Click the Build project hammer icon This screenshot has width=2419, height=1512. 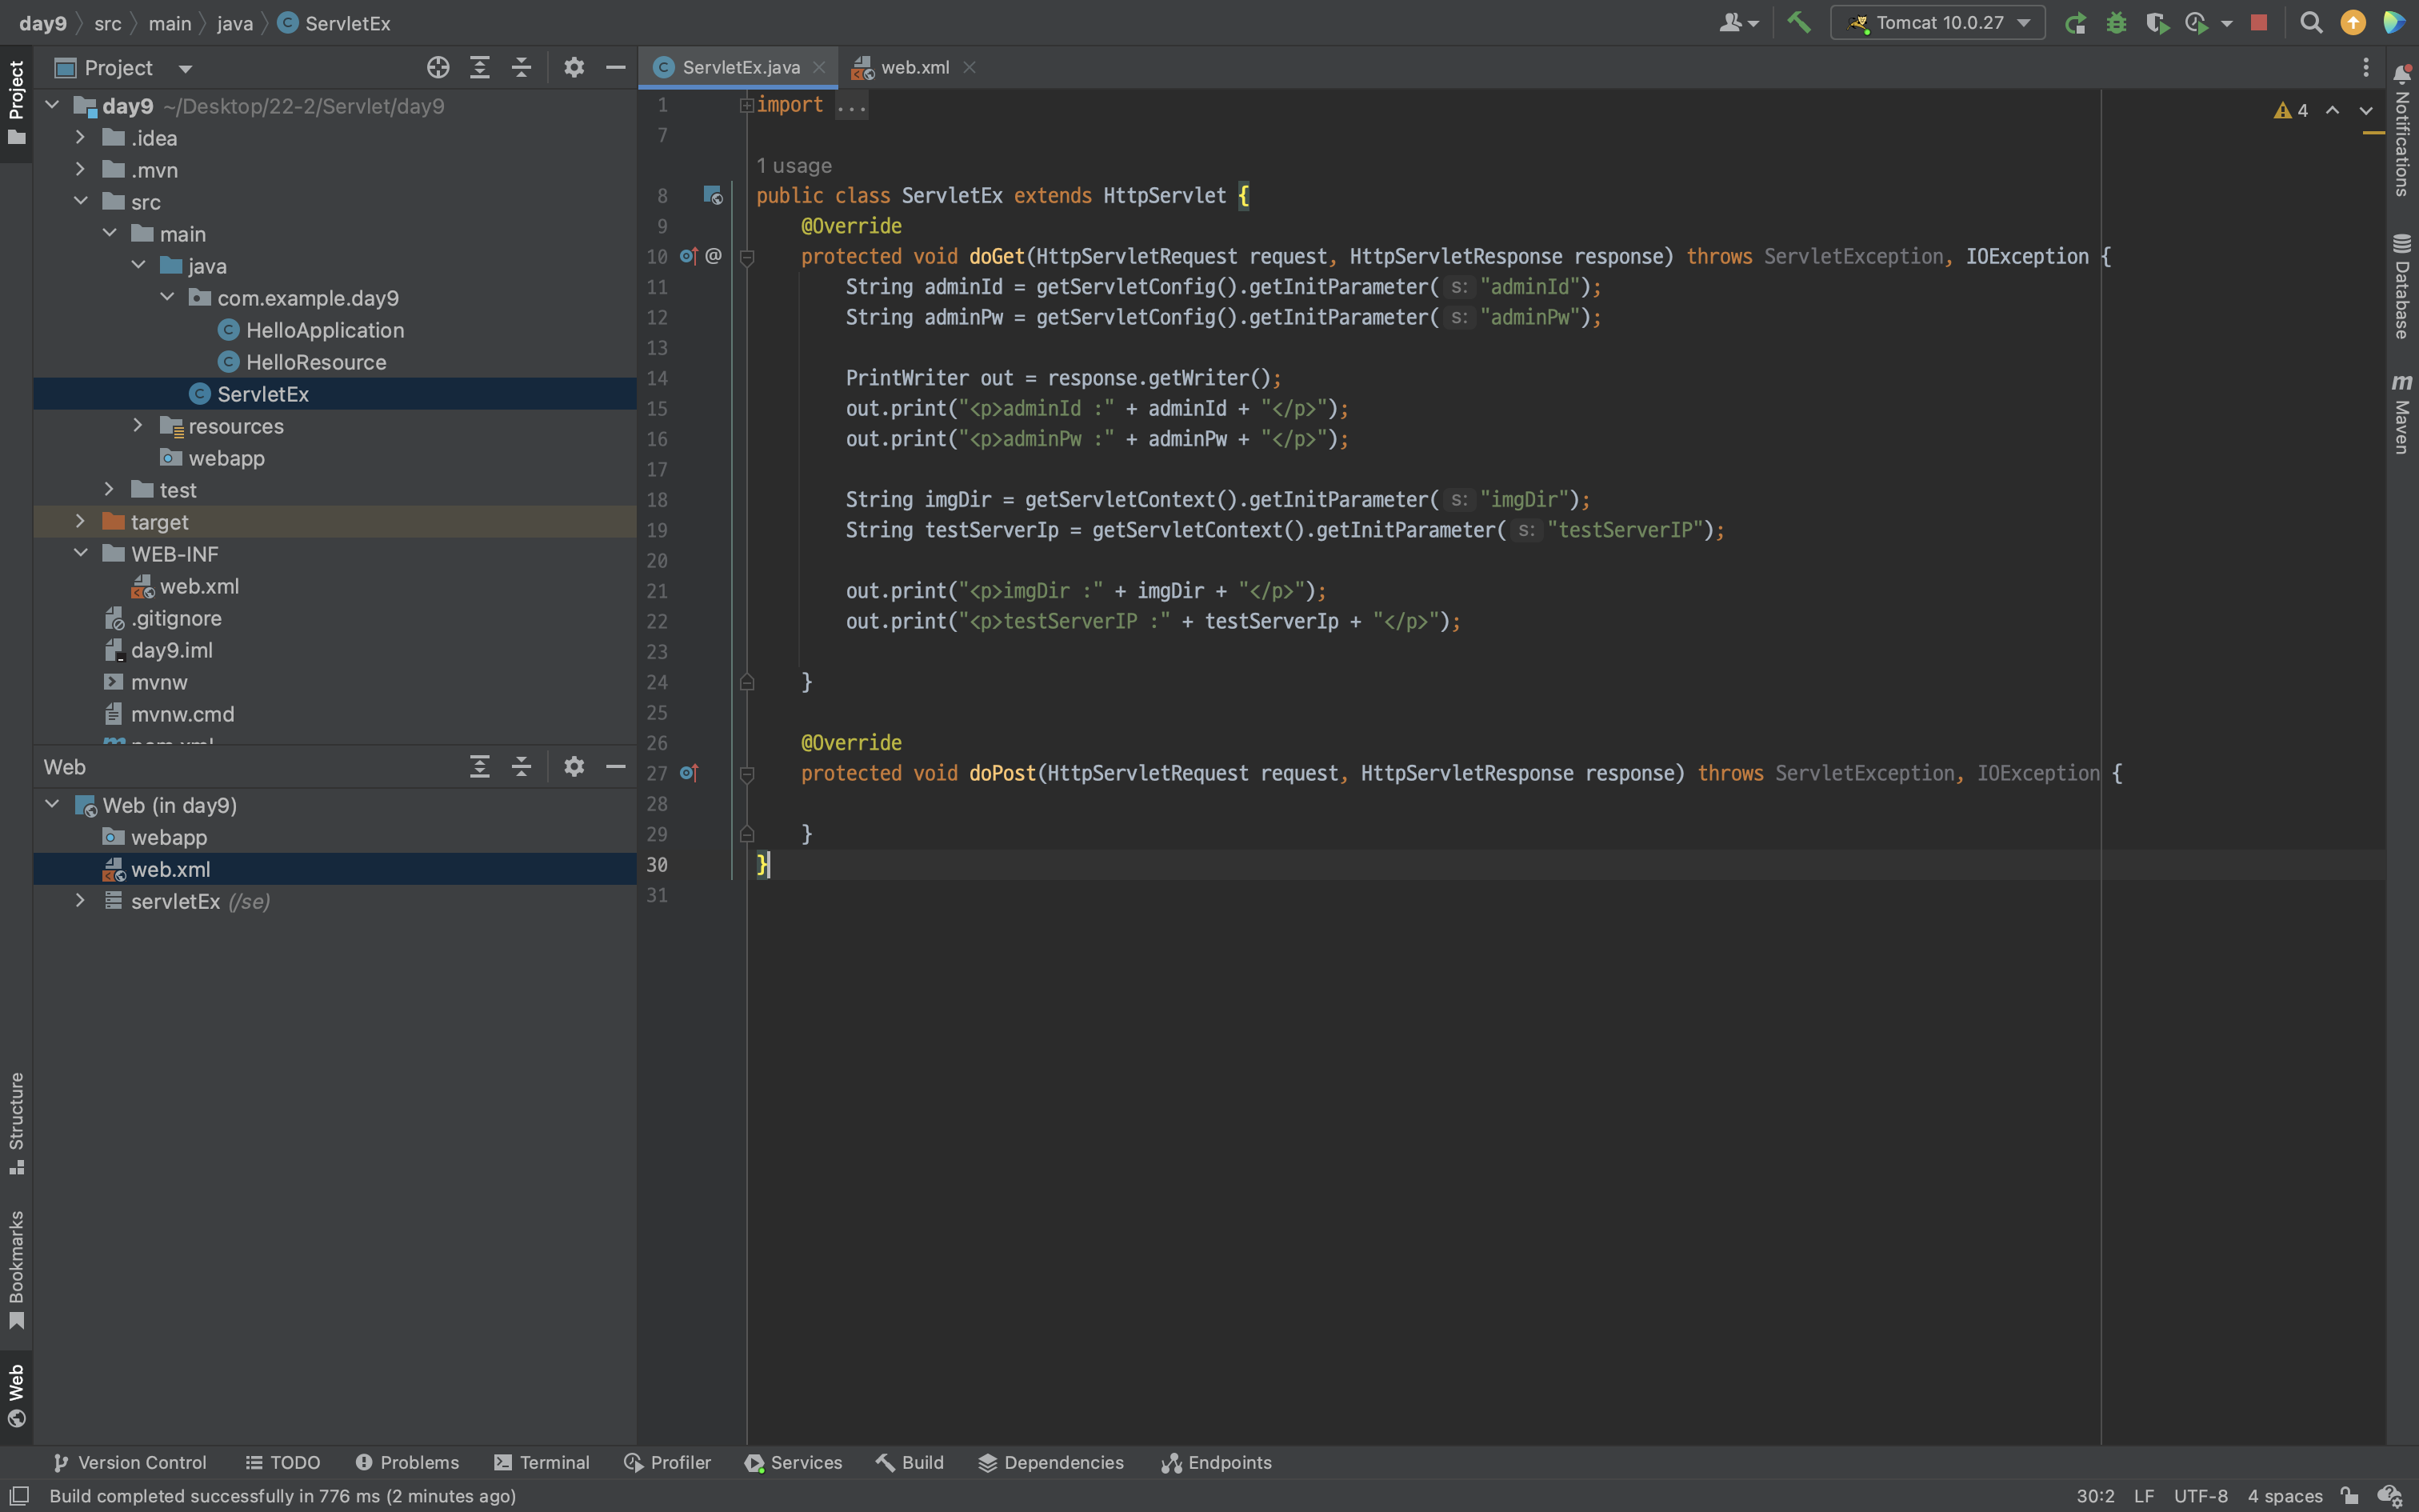tap(1798, 22)
